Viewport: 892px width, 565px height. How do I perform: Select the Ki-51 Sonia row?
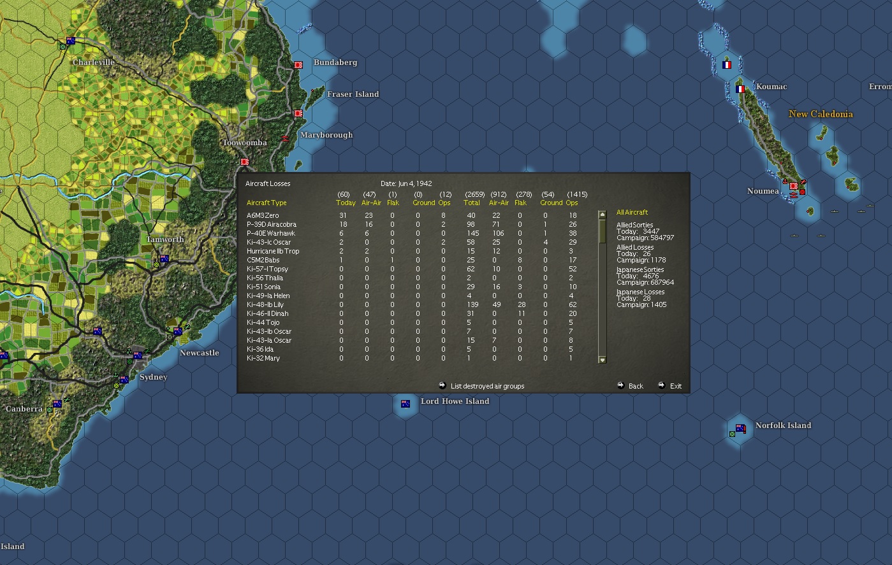(x=413, y=287)
